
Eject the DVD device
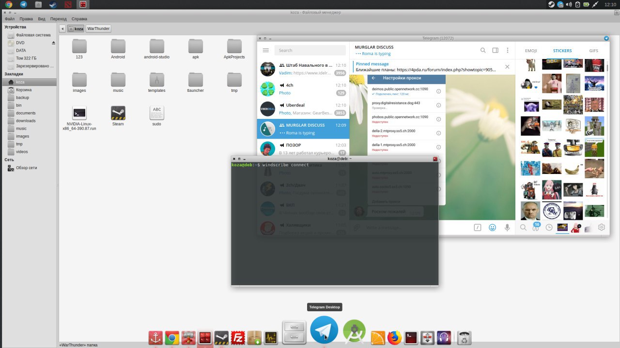[x=54, y=43]
